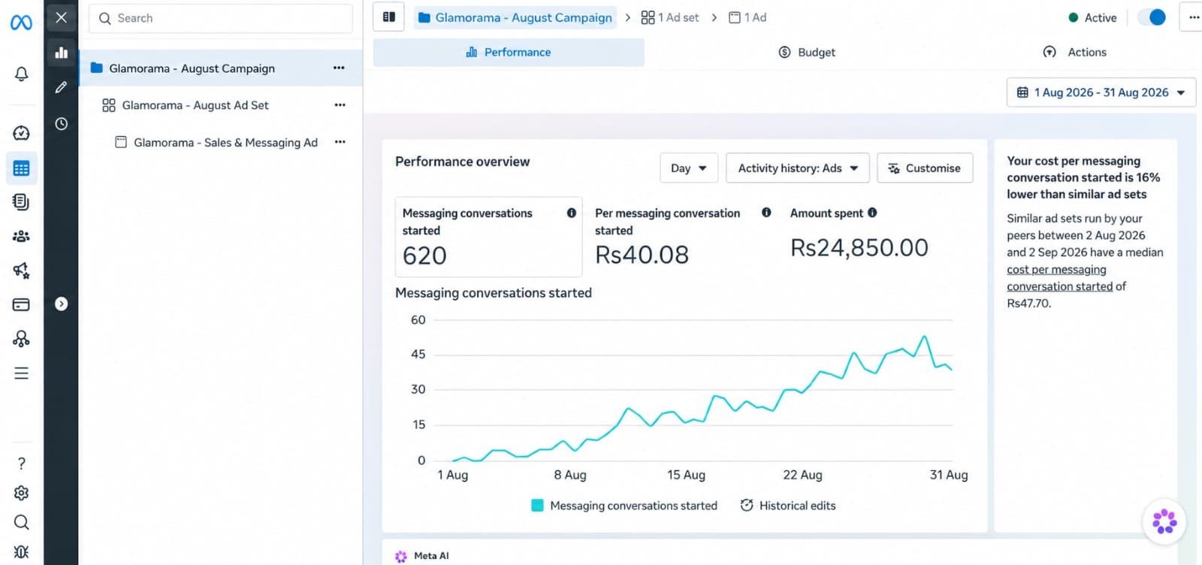The height and width of the screenshot is (565, 1202).
Task: Open the all tools hamburger menu
Action: click(x=21, y=373)
